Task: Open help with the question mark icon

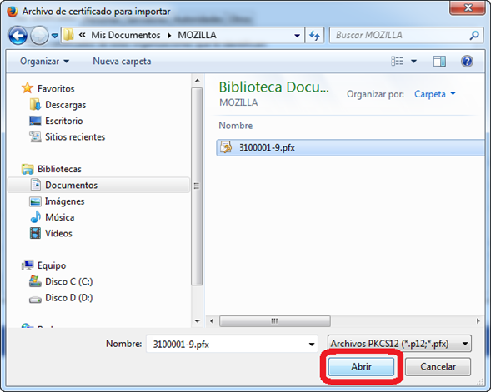Action: pyautogui.click(x=467, y=62)
